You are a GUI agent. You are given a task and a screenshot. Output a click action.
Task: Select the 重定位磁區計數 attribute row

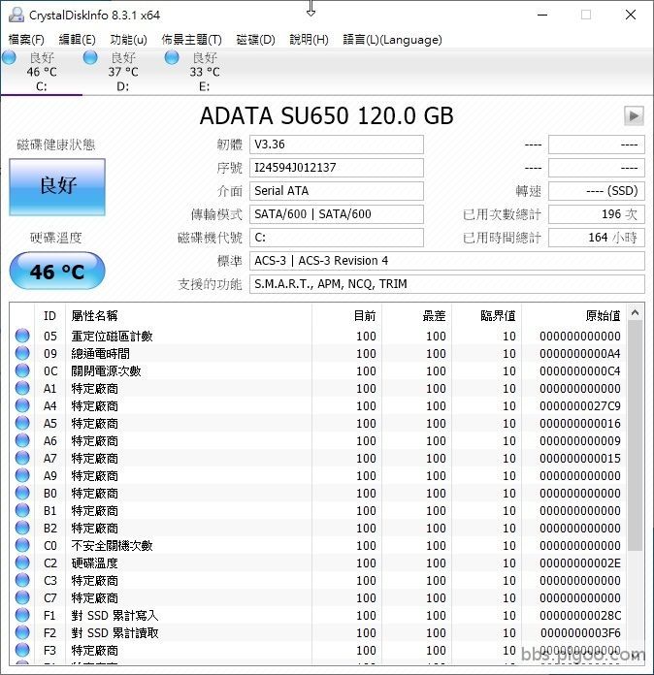click(318, 336)
